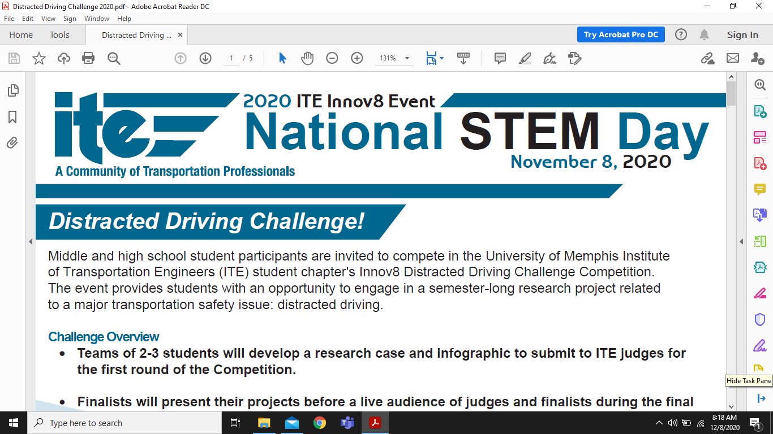The image size is (773, 434).
Task: Open the Sign document pen tool
Action: [549, 58]
